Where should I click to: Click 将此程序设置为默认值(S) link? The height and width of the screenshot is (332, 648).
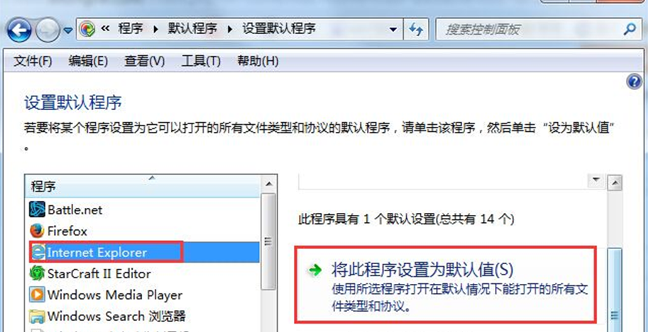pos(422,271)
